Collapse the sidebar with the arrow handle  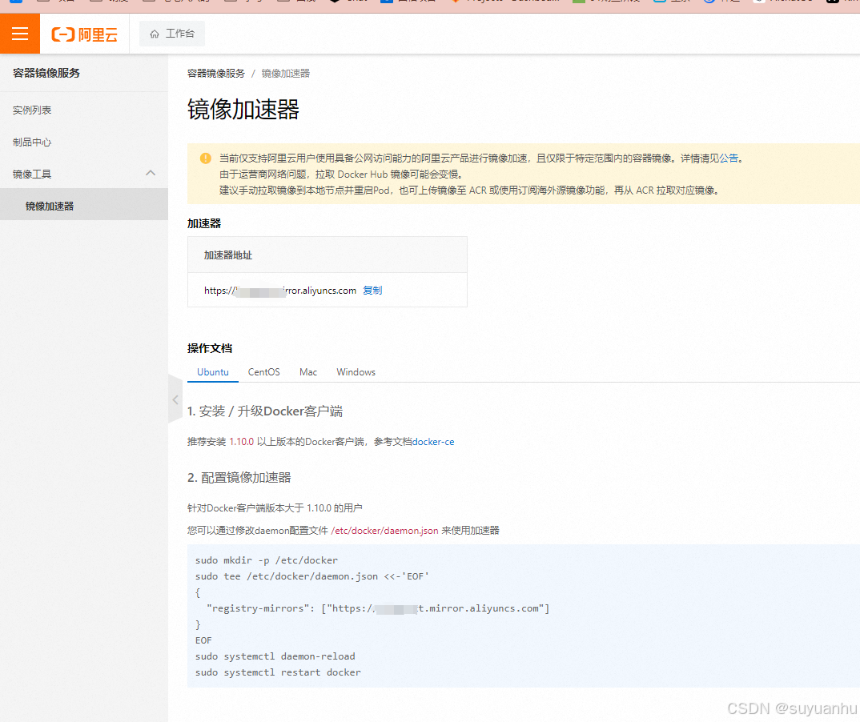175,399
